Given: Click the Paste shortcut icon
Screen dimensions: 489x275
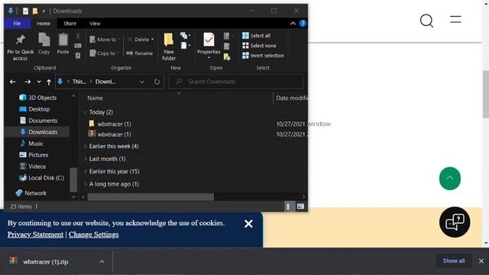Looking at the screenshot, I should 78,56.
